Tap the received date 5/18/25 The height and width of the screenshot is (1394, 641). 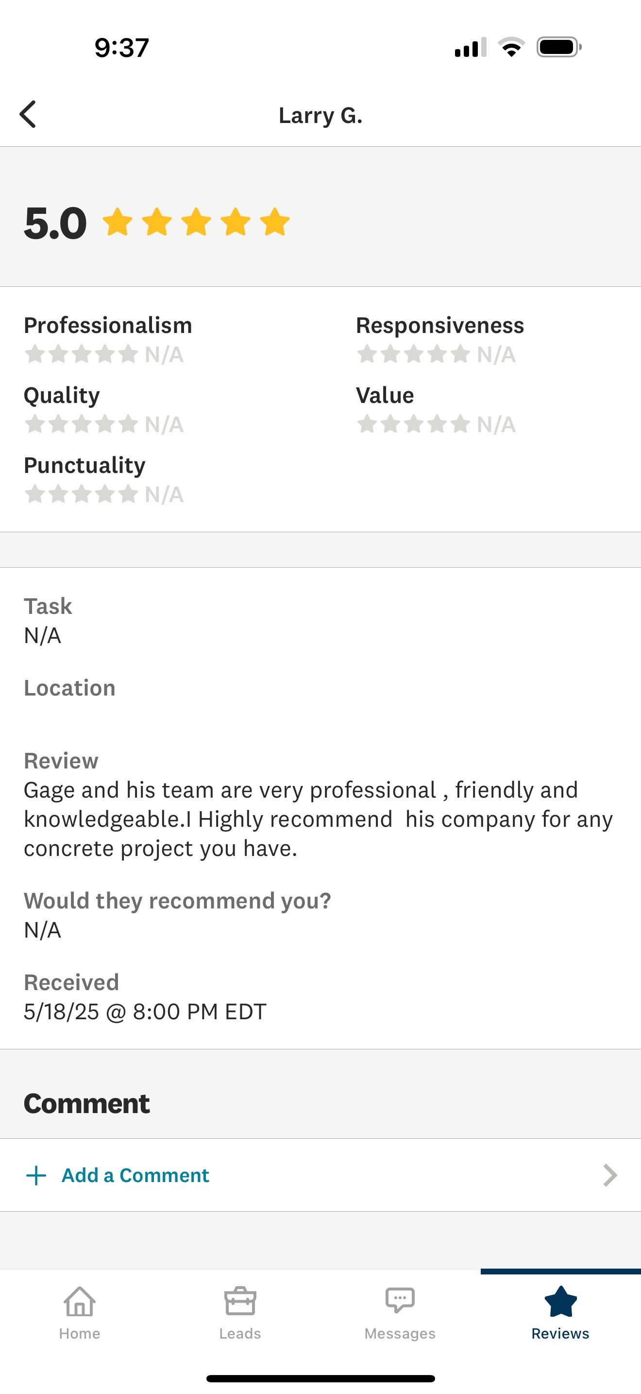[x=62, y=1011]
